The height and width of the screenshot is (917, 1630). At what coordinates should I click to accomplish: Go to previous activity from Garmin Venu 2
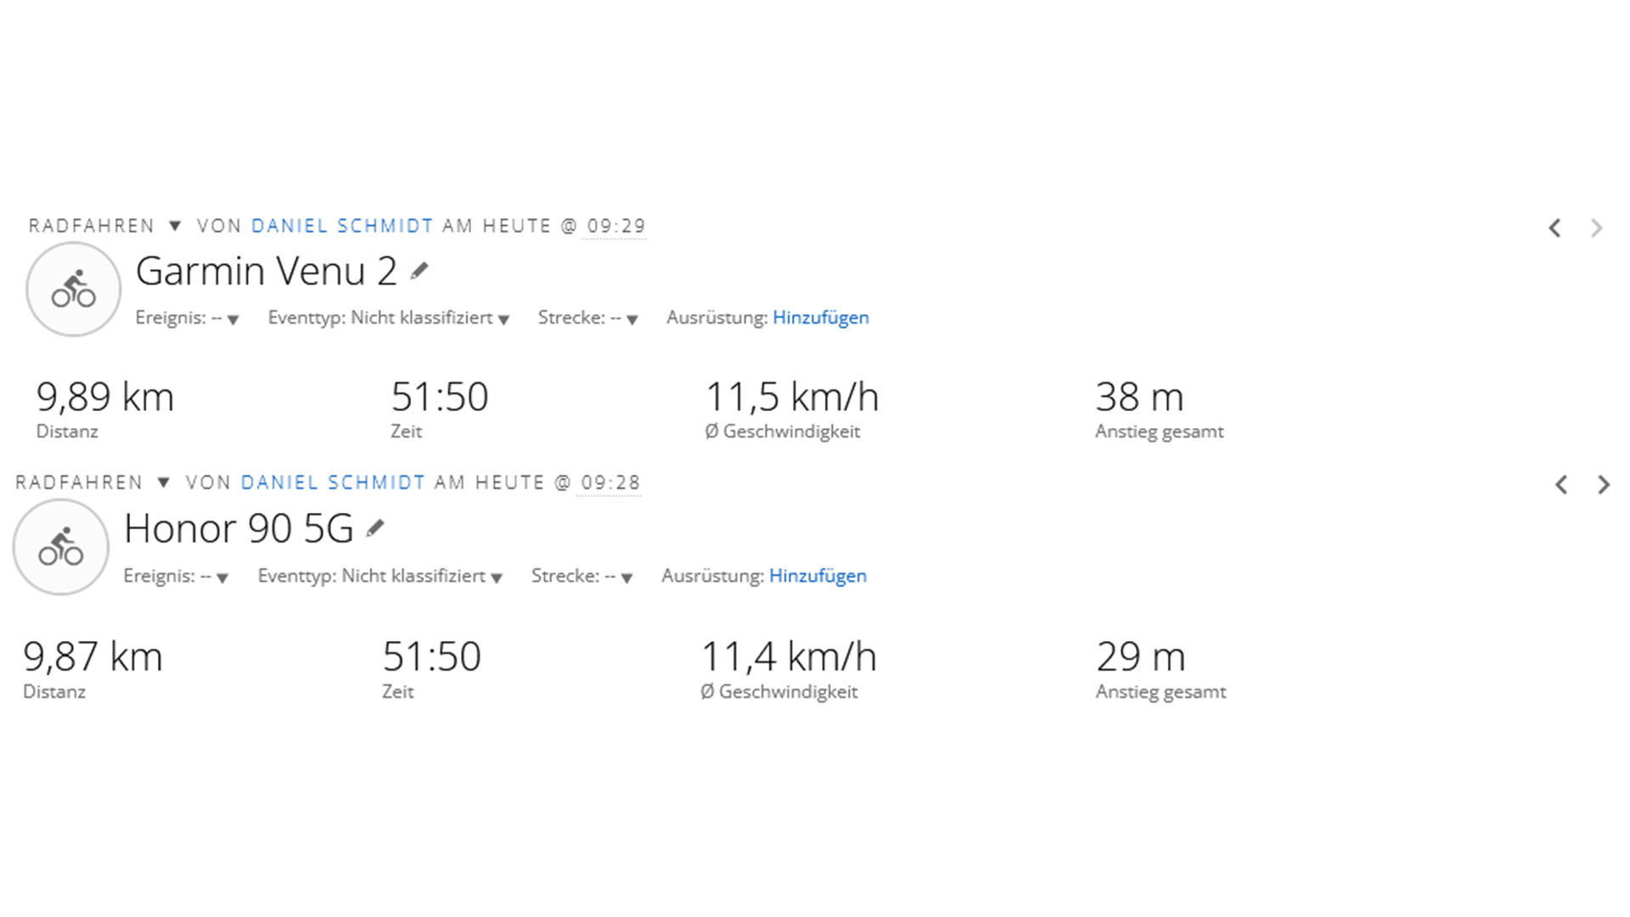[1554, 228]
